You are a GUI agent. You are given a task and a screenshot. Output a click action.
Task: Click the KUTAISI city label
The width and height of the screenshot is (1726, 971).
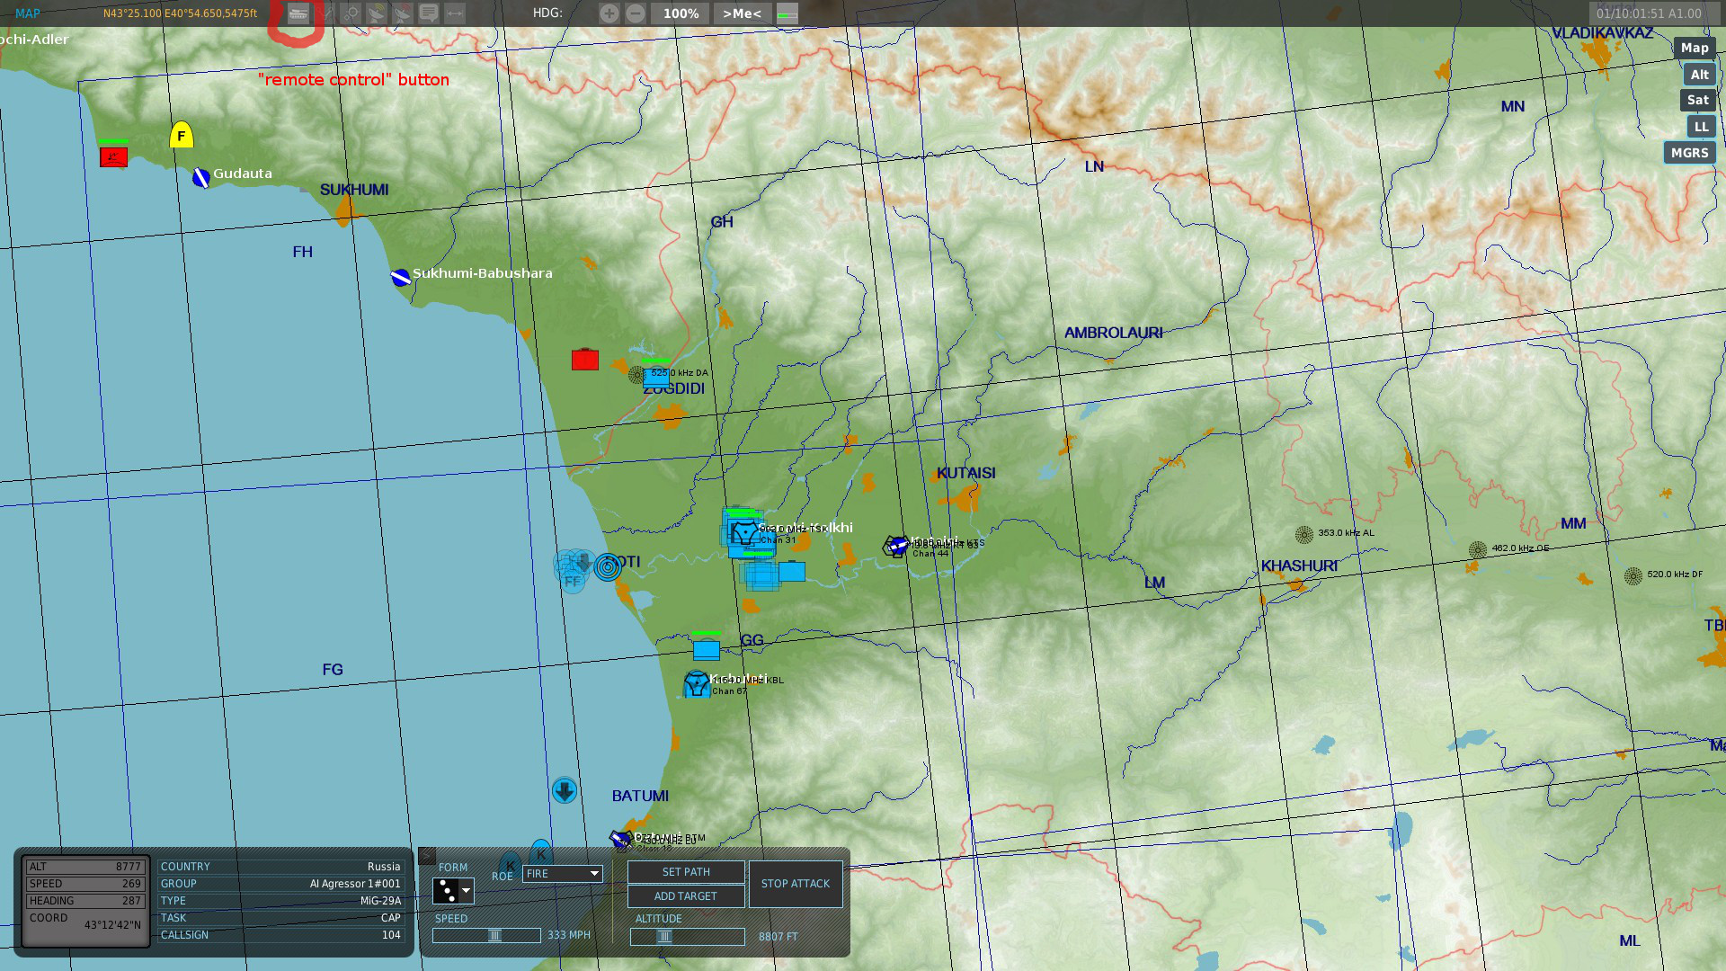966,473
